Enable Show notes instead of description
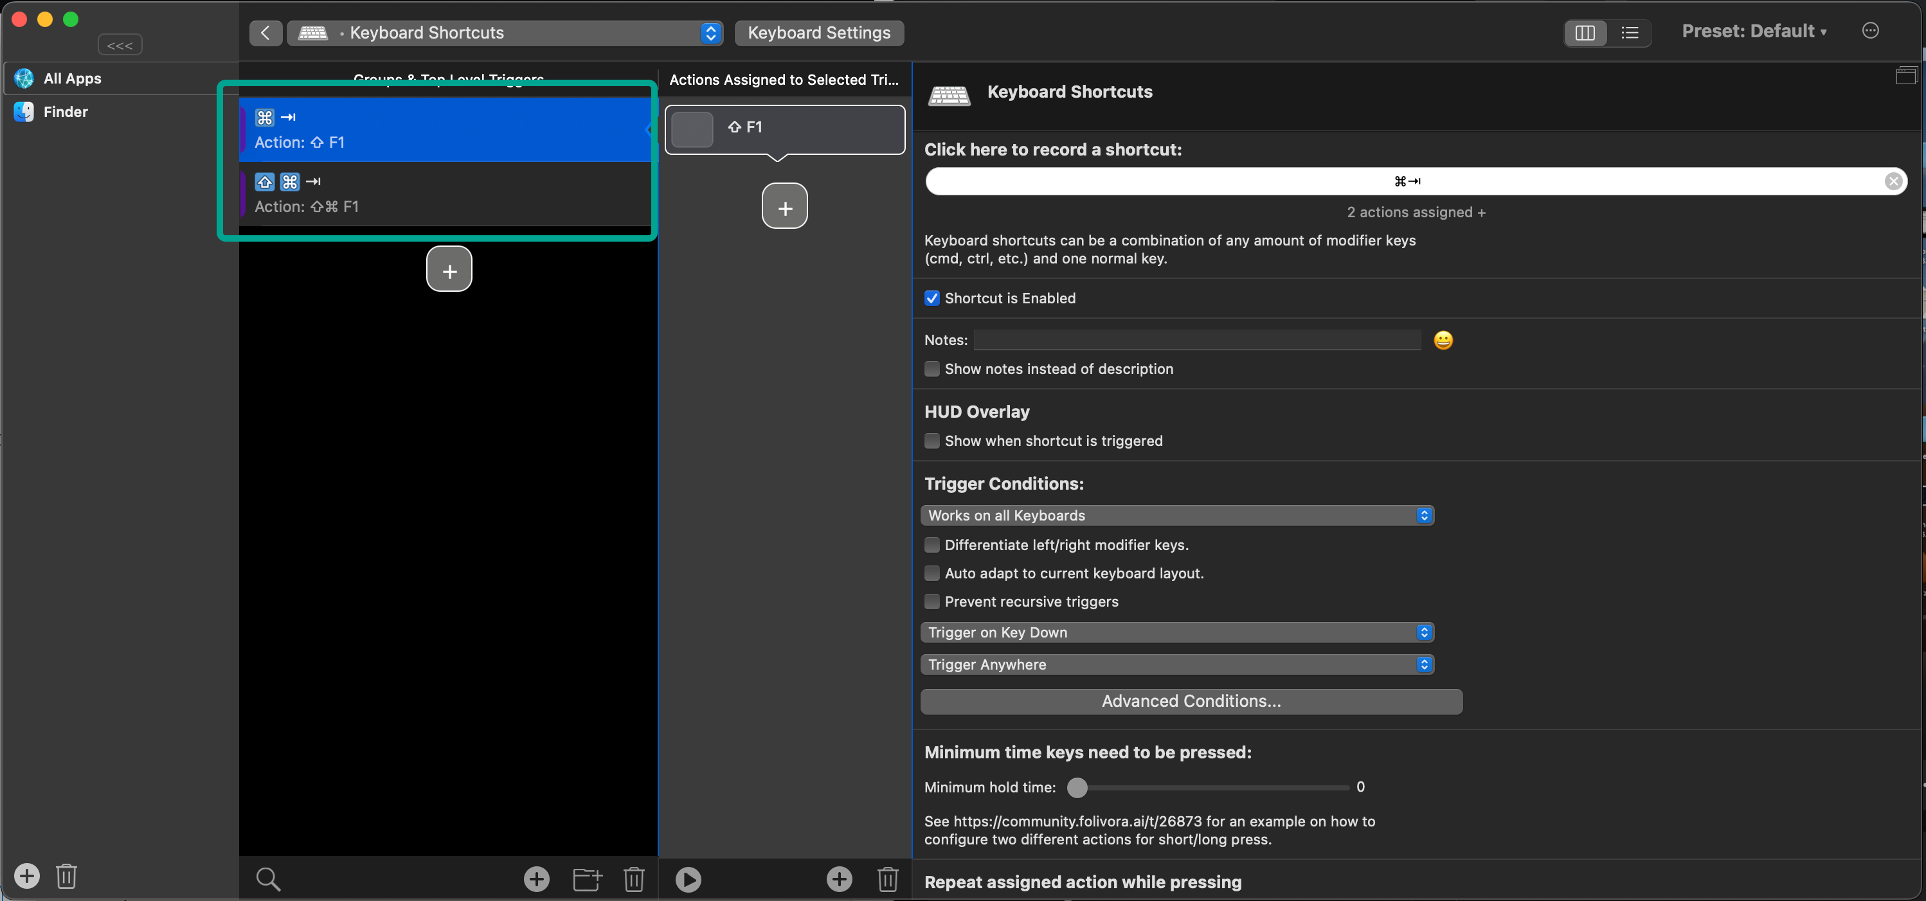 click(931, 368)
